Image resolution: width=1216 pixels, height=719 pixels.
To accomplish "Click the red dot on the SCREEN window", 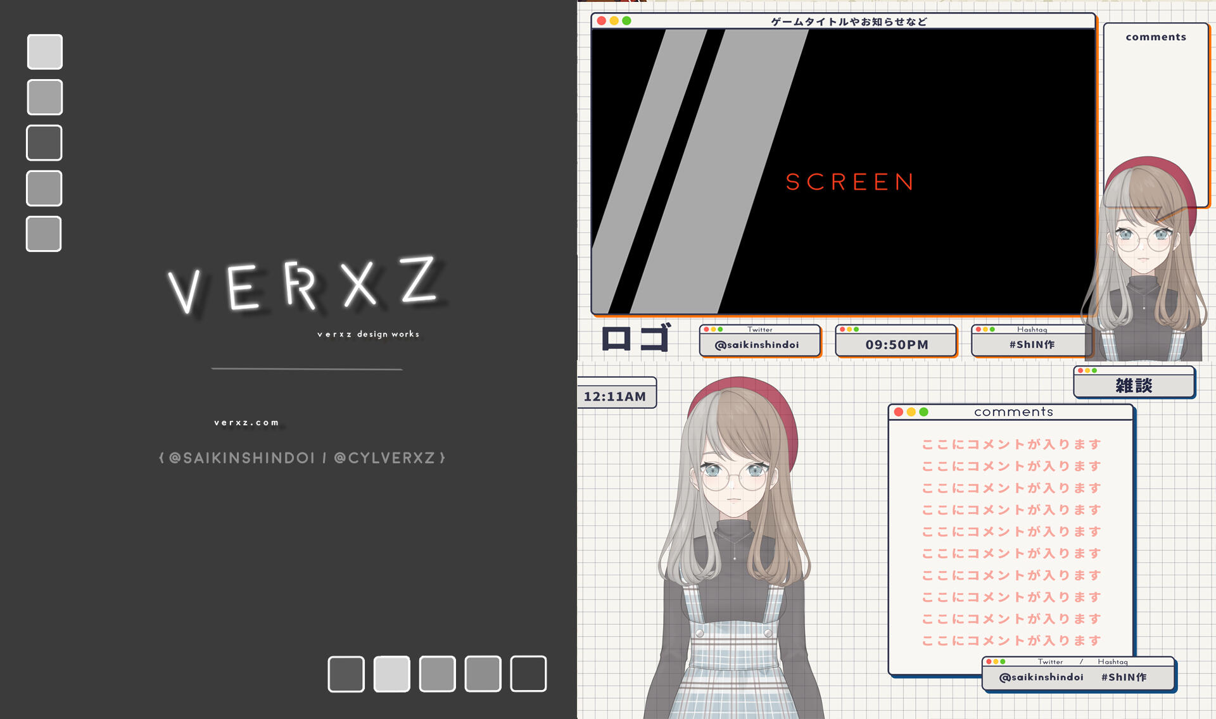I will point(601,21).
